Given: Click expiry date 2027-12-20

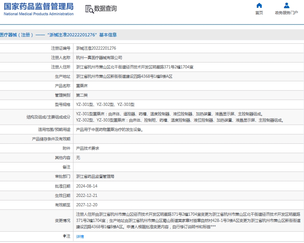Looking at the screenshot, I should [x=87, y=205].
